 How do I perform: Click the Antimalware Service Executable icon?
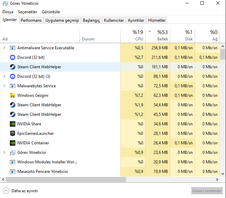13,48
